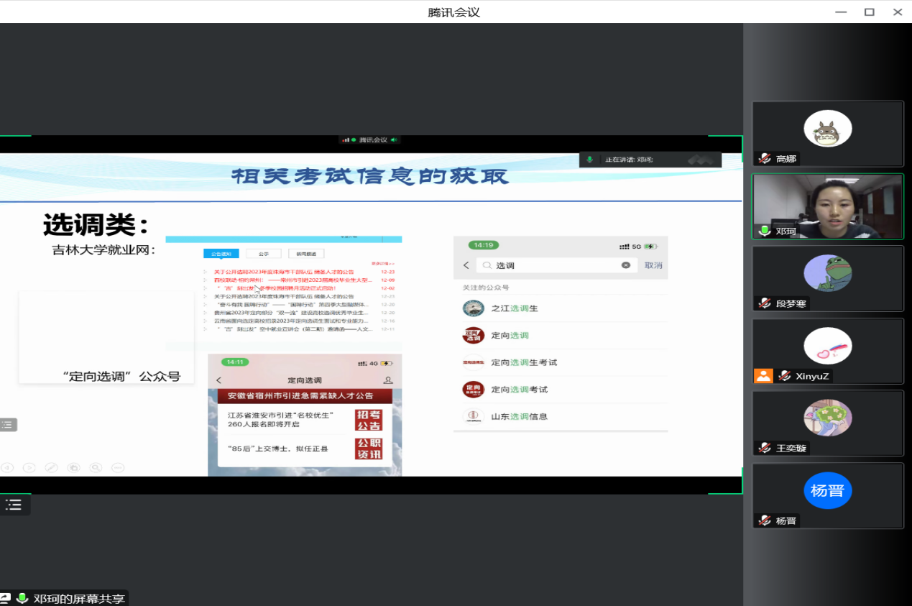Open the more options ellipsis icon
This screenshot has width=912, height=606.
tap(118, 467)
